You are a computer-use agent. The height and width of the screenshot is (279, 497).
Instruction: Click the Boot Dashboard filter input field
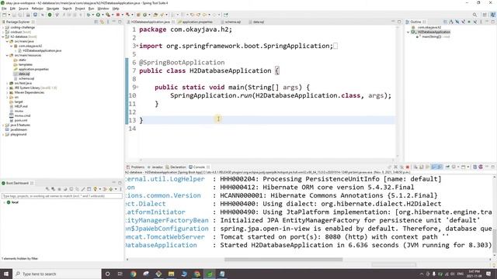pyautogui.click(x=62, y=196)
